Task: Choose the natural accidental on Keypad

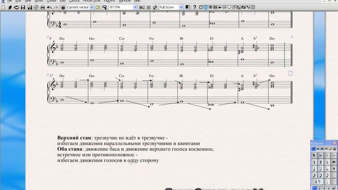Action: pyautogui.click(x=314, y=162)
